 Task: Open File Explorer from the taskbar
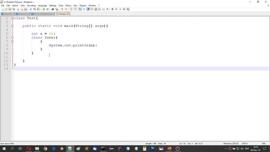37,149
